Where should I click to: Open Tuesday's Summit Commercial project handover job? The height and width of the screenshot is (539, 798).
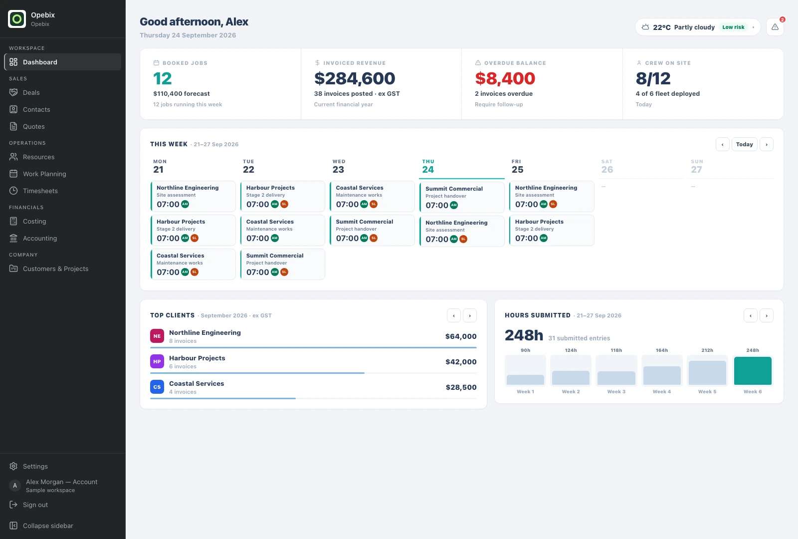(283, 264)
